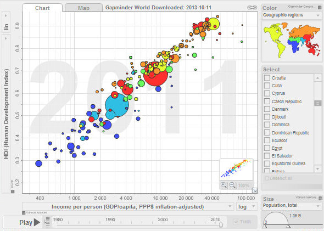Open the Color data source grid icon
This screenshot has width=324, height=231.
click(x=320, y=8)
